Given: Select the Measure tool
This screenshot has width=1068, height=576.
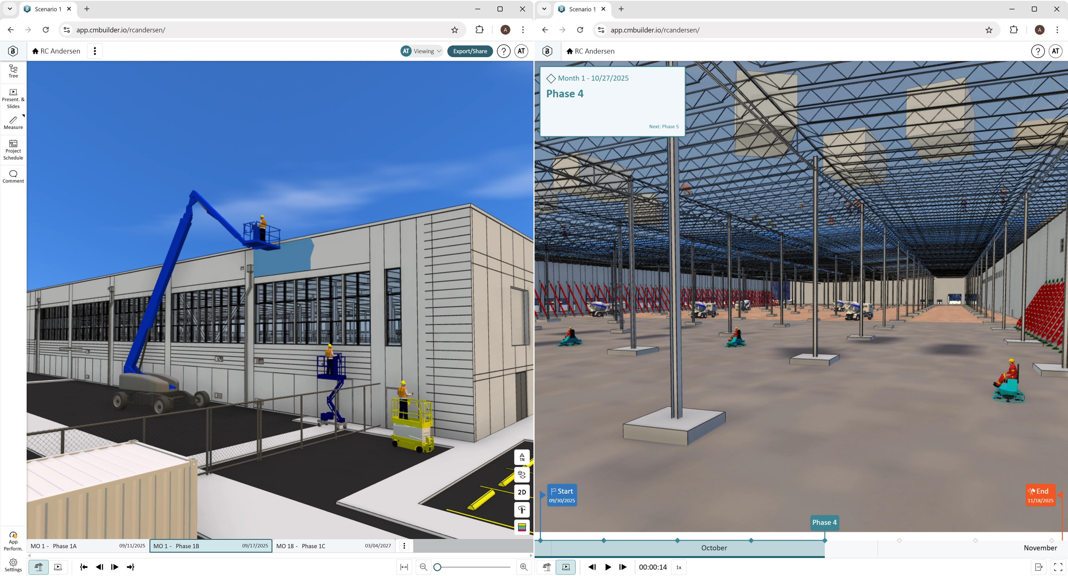Looking at the screenshot, I should point(13,122).
